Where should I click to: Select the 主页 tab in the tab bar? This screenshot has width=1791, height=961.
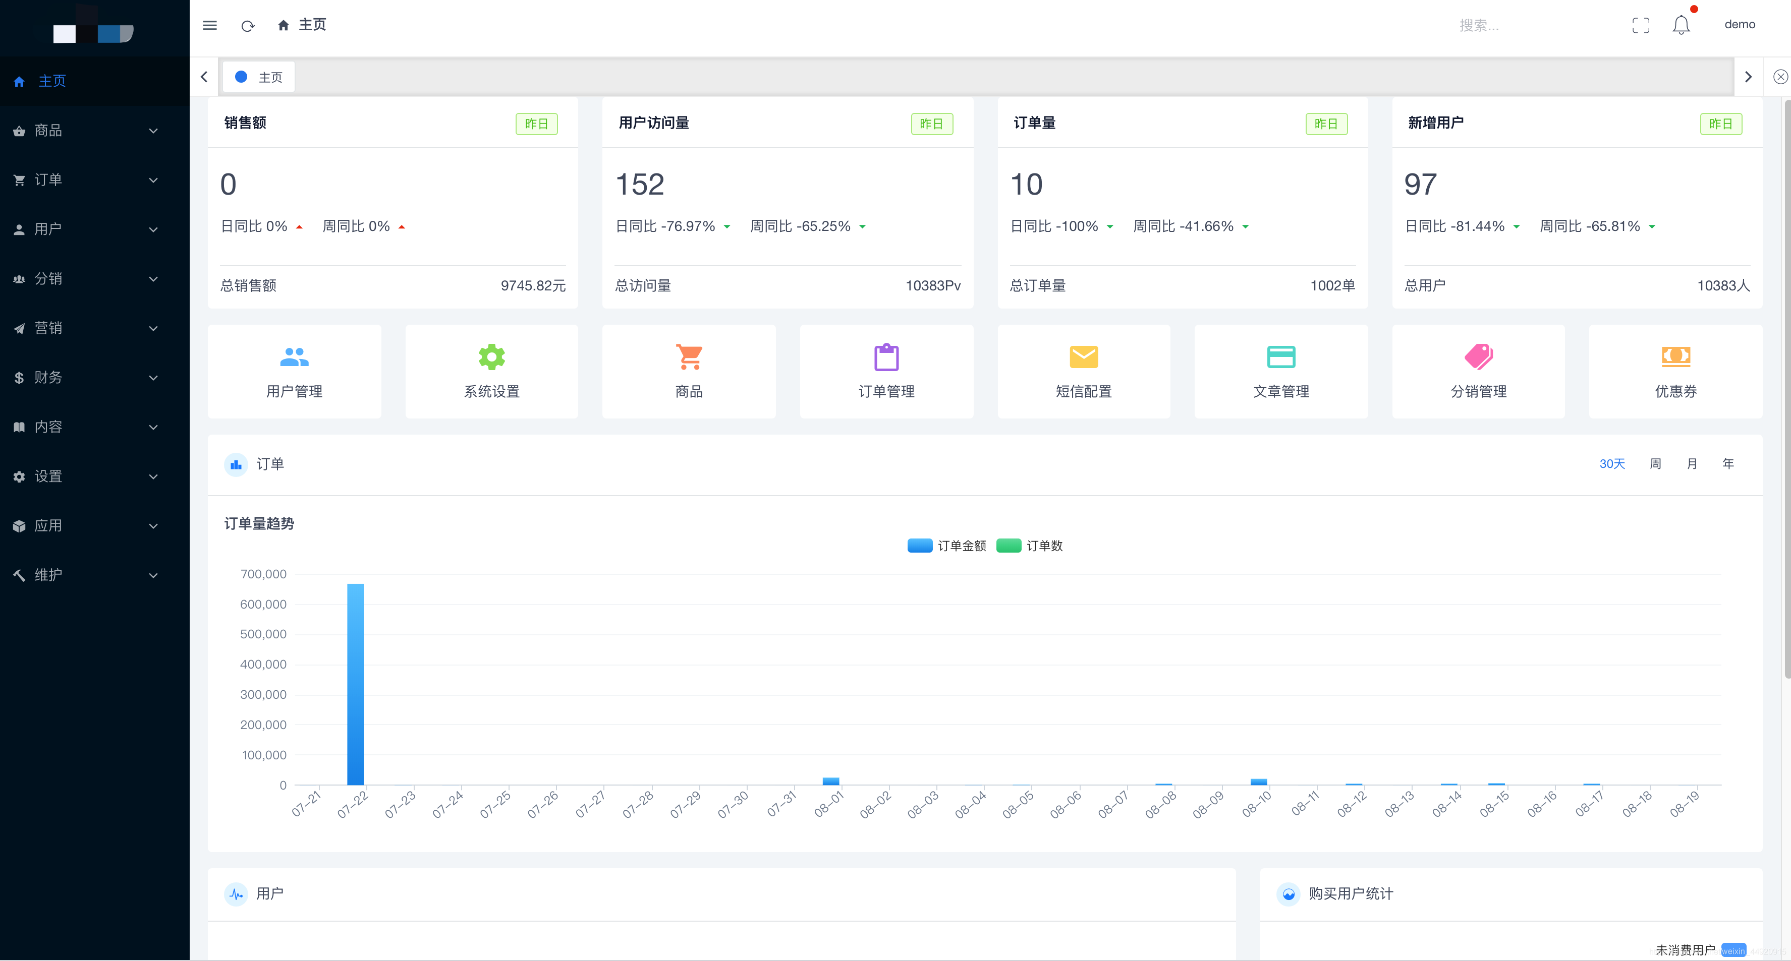tap(259, 77)
